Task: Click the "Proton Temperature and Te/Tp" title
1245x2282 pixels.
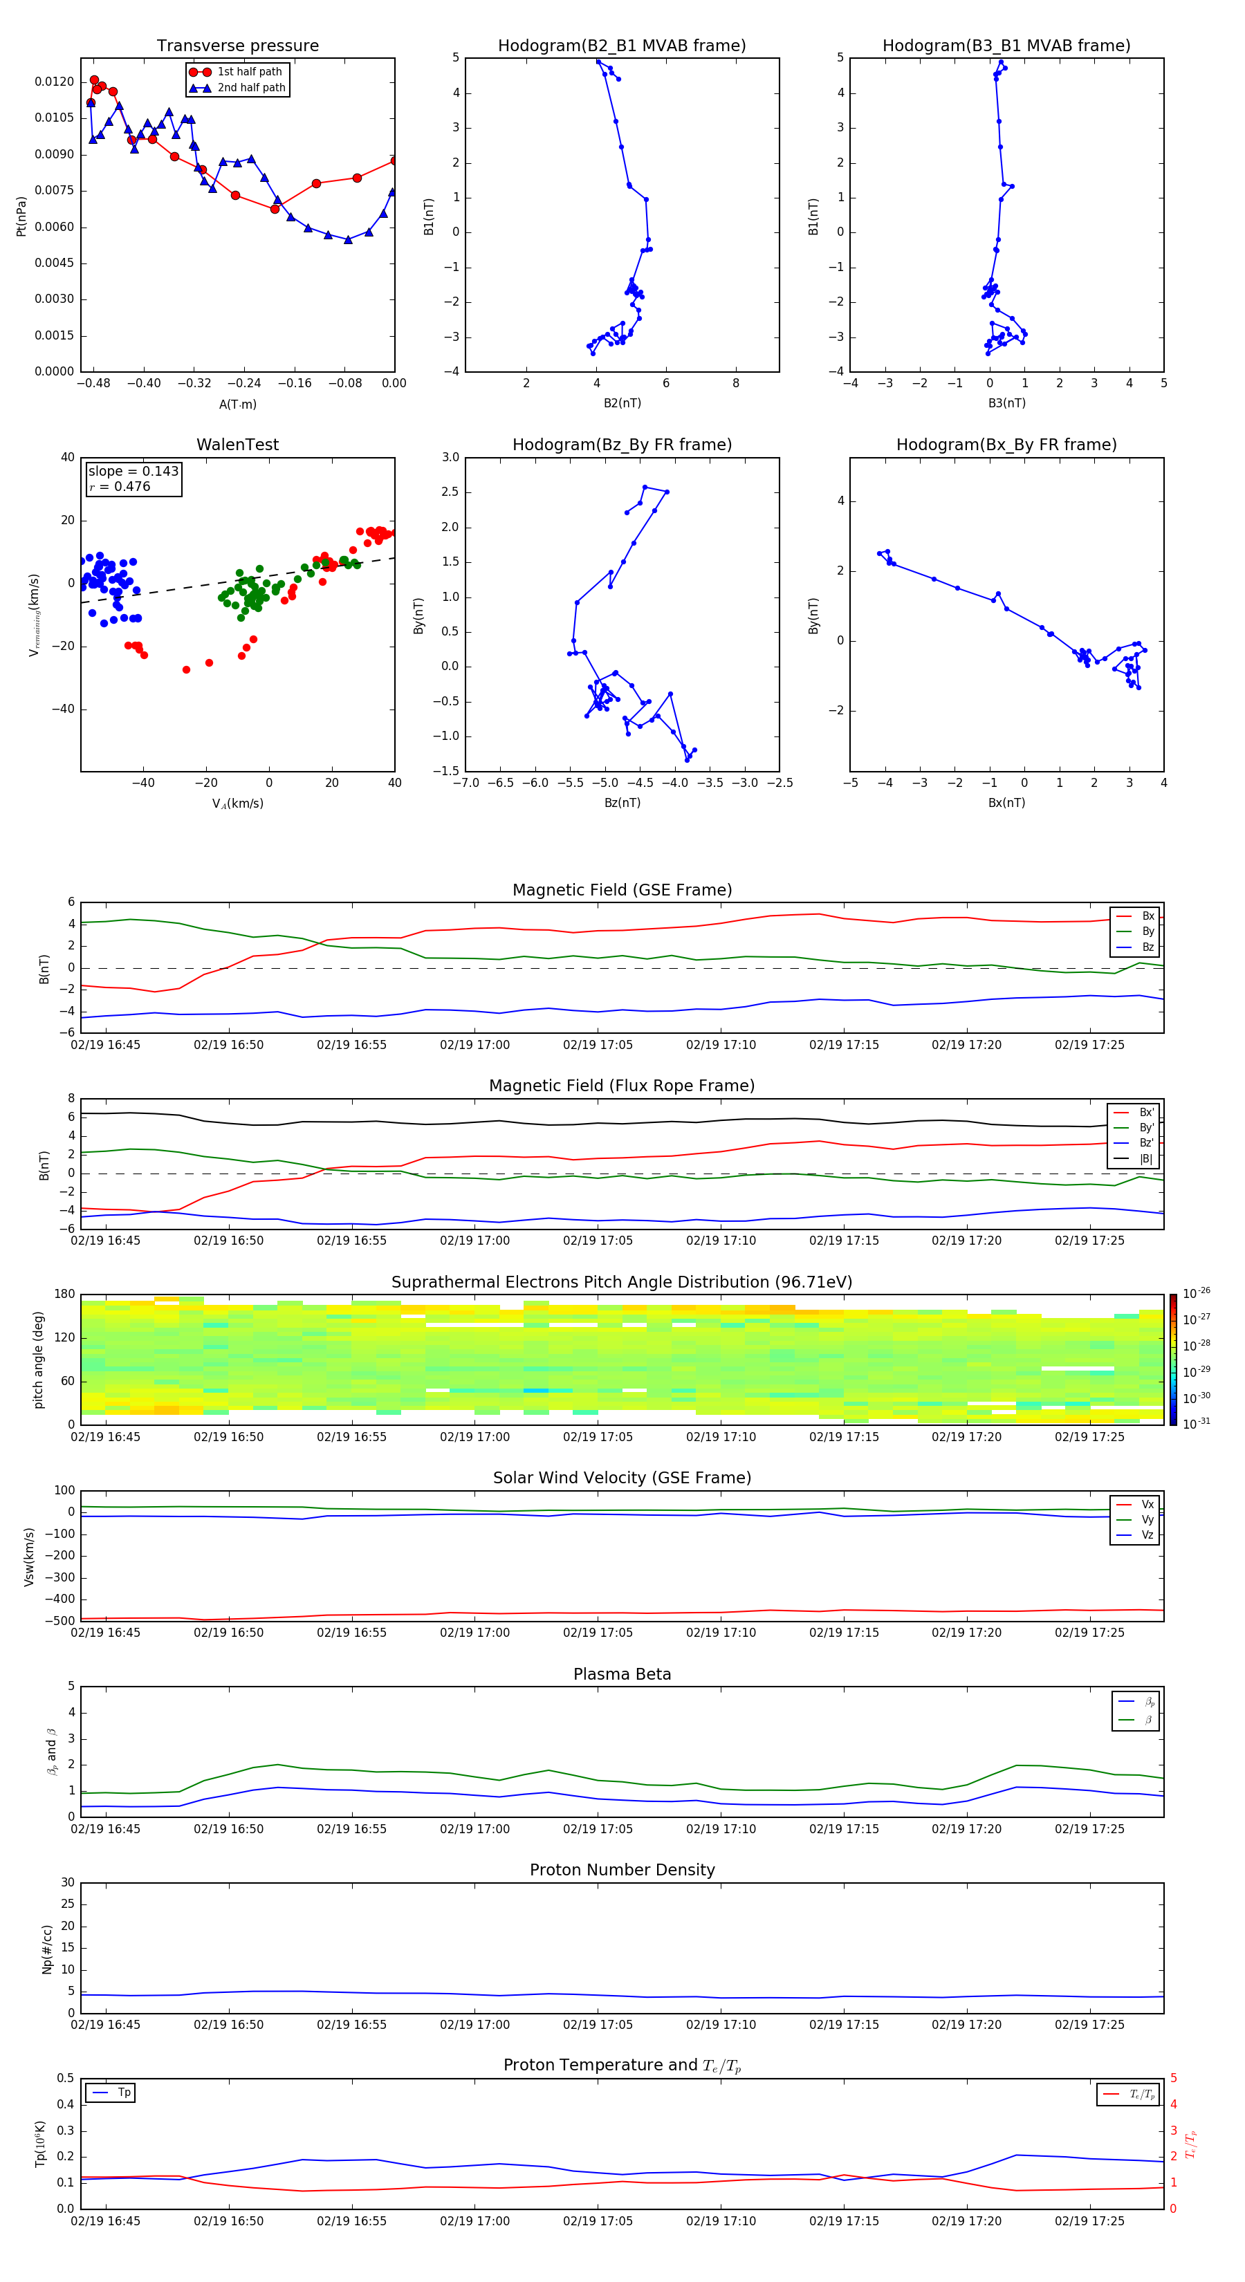Action: [622, 2066]
